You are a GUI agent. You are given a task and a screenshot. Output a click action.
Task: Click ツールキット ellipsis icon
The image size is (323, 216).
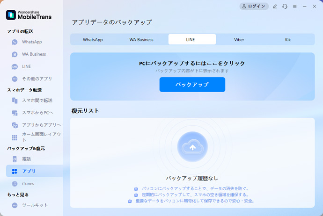[x=15, y=205]
